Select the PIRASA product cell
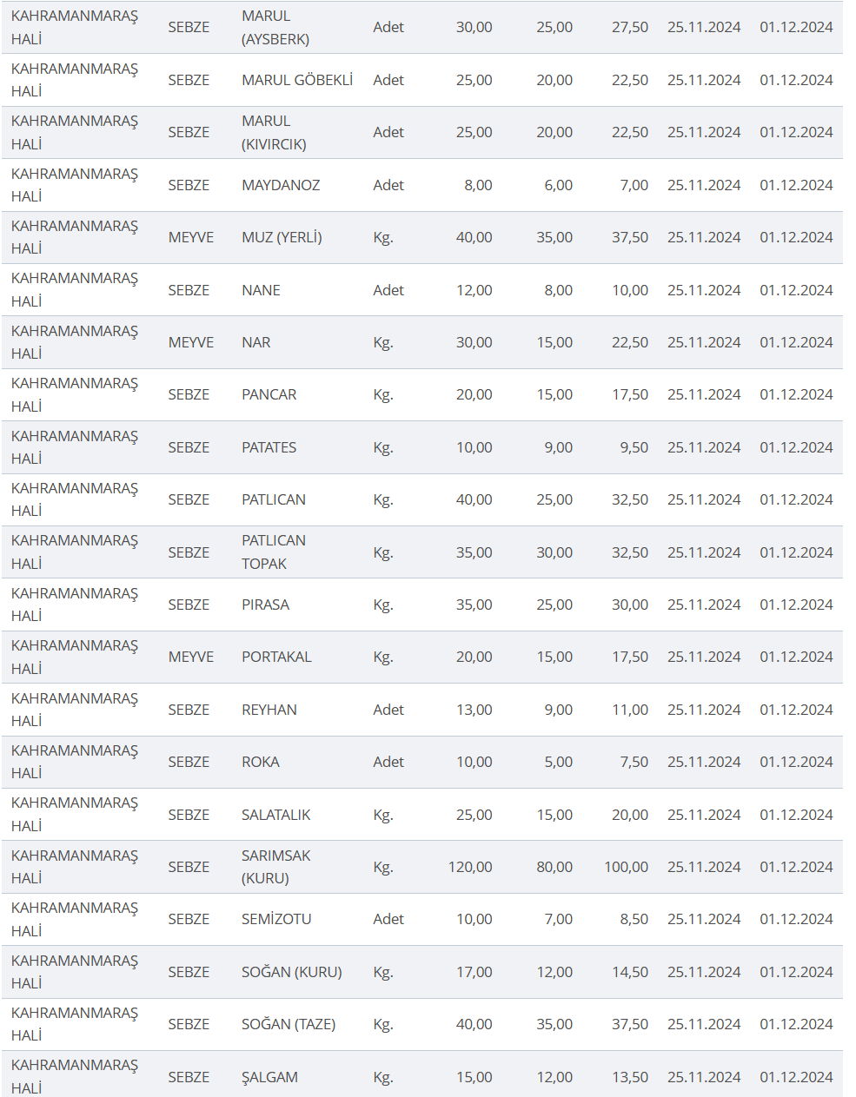Image resolution: width=856 pixels, height=1097 pixels. (265, 605)
